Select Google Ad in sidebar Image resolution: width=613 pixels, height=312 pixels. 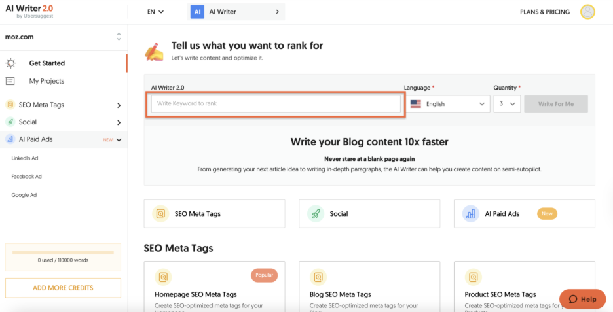click(24, 195)
